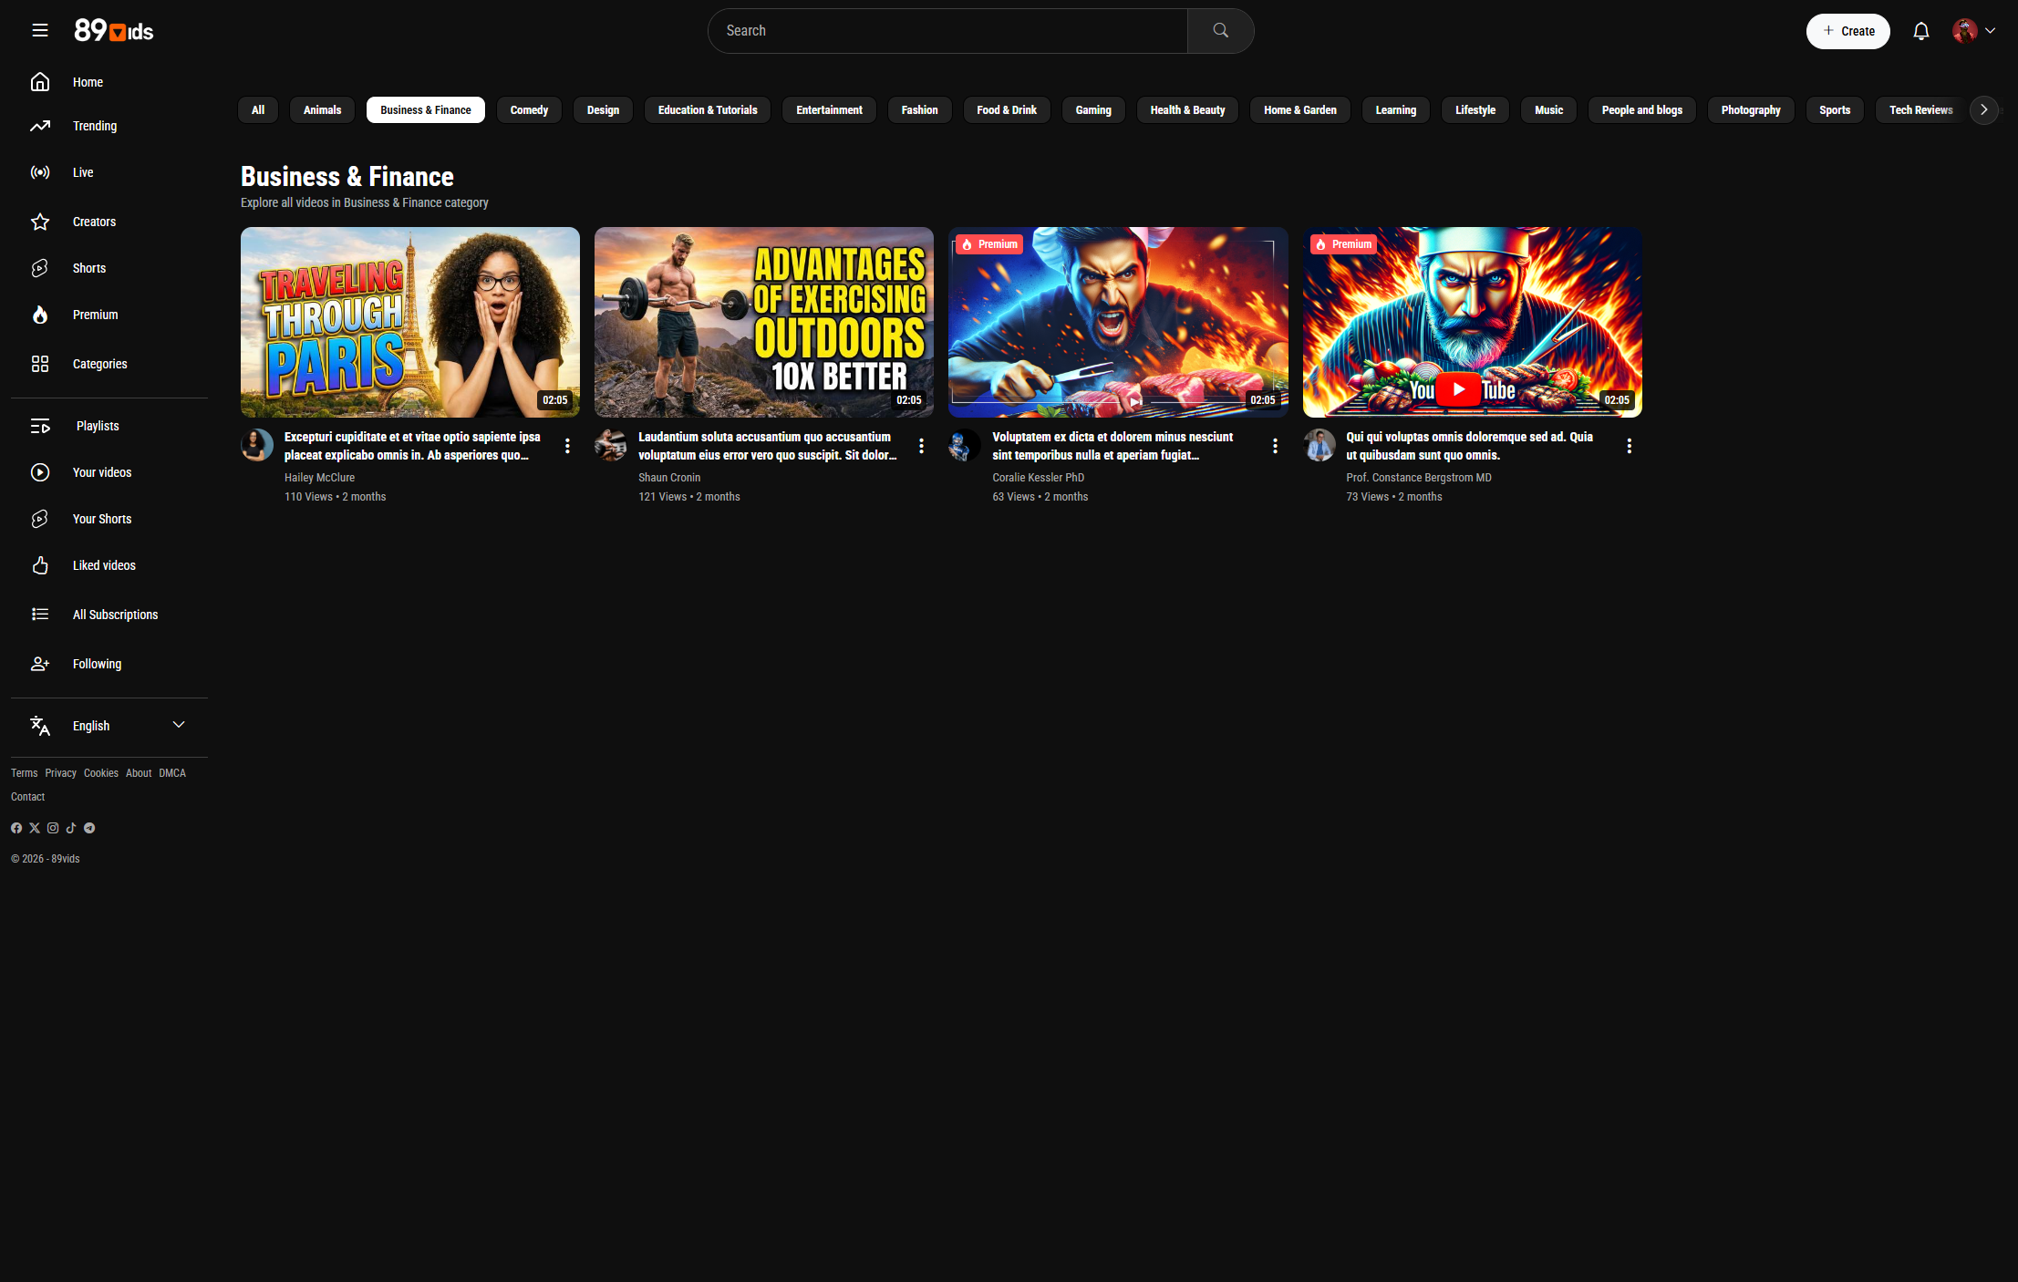Expand the English language selector

point(179,725)
